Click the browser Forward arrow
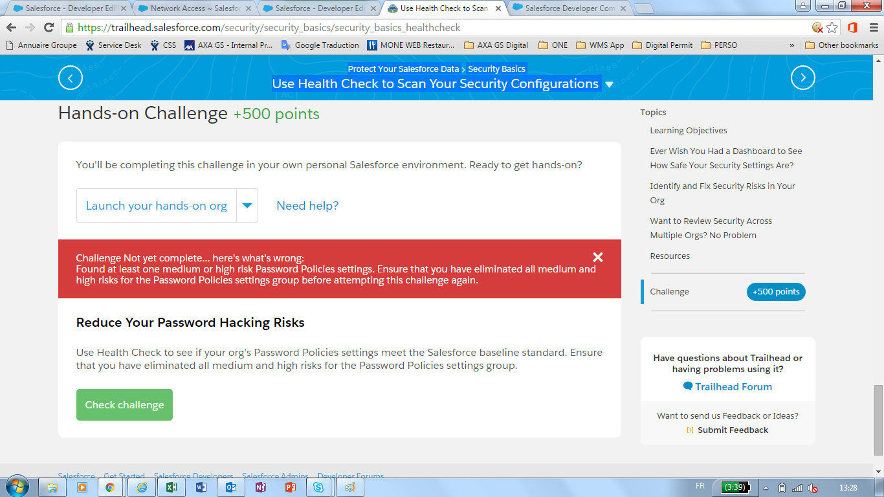884x497 pixels. 30,28
